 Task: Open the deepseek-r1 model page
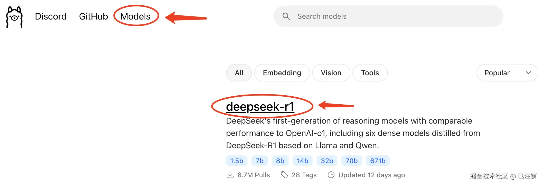(x=260, y=107)
